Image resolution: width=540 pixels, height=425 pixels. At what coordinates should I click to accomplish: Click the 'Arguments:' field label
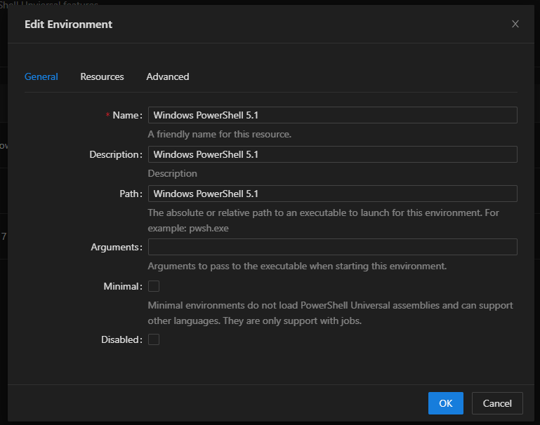117,247
